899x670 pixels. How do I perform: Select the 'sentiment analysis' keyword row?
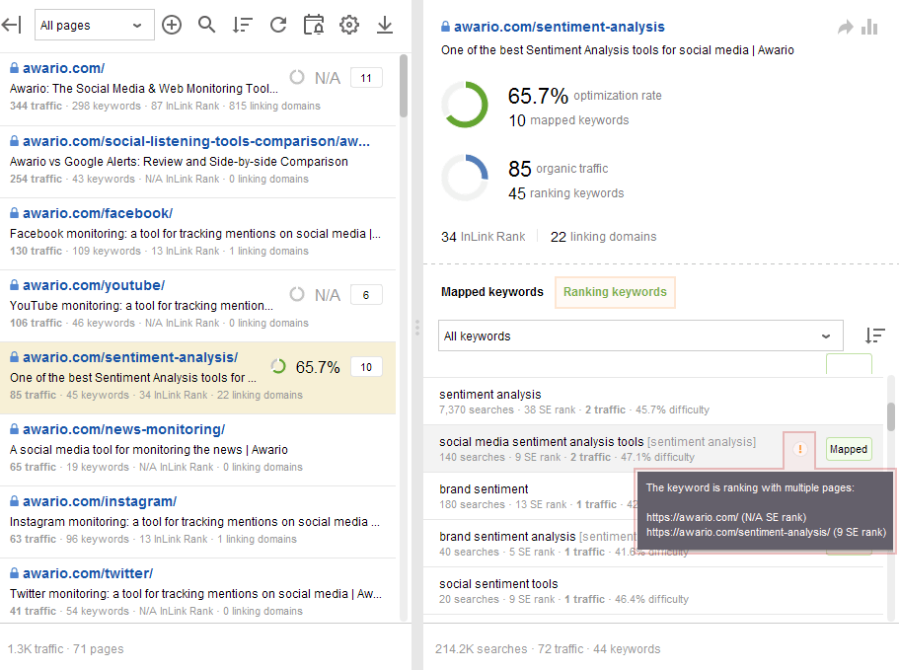click(x=653, y=402)
